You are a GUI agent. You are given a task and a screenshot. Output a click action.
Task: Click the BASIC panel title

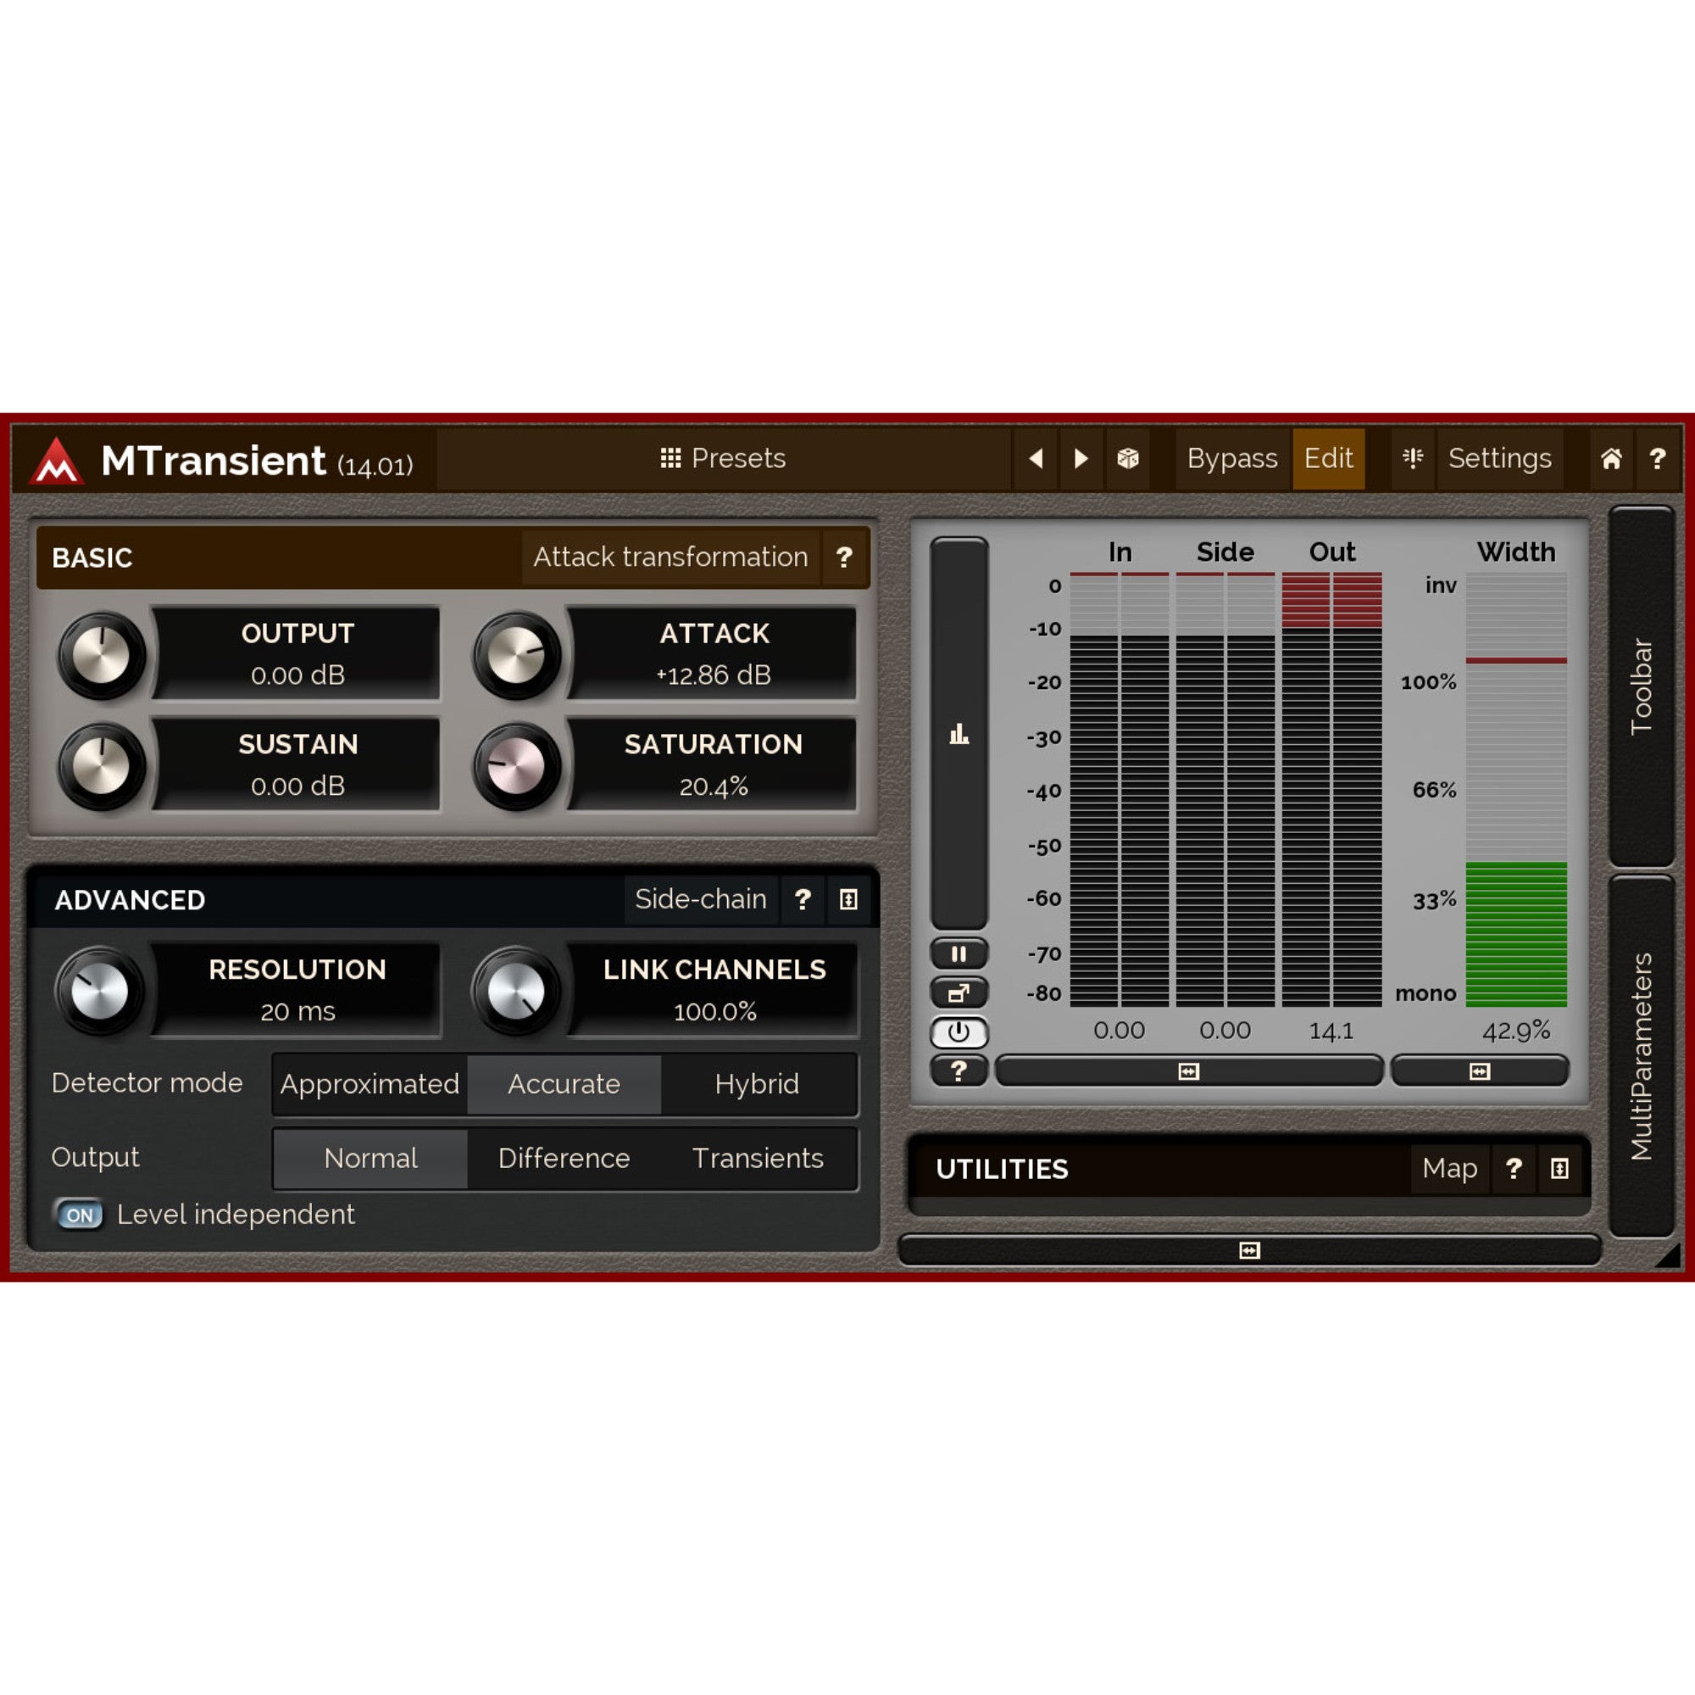click(x=92, y=558)
